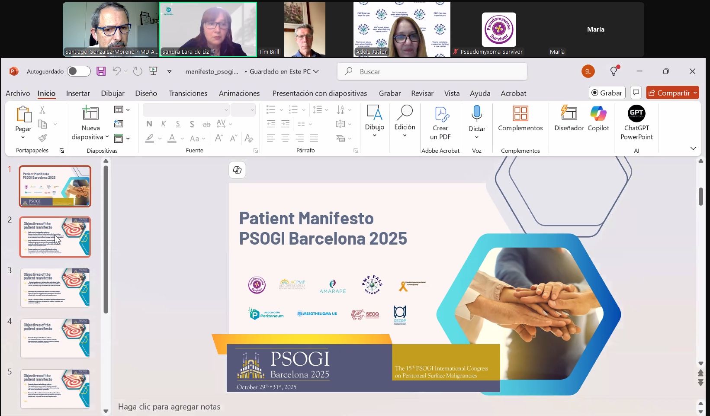Clear all text formatting
Image resolution: width=710 pixels, height=416 pixels.
[249, 138]
